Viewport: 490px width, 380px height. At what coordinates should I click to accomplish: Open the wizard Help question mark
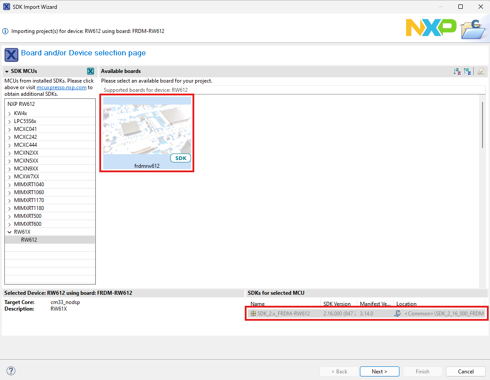click(11, 371)
